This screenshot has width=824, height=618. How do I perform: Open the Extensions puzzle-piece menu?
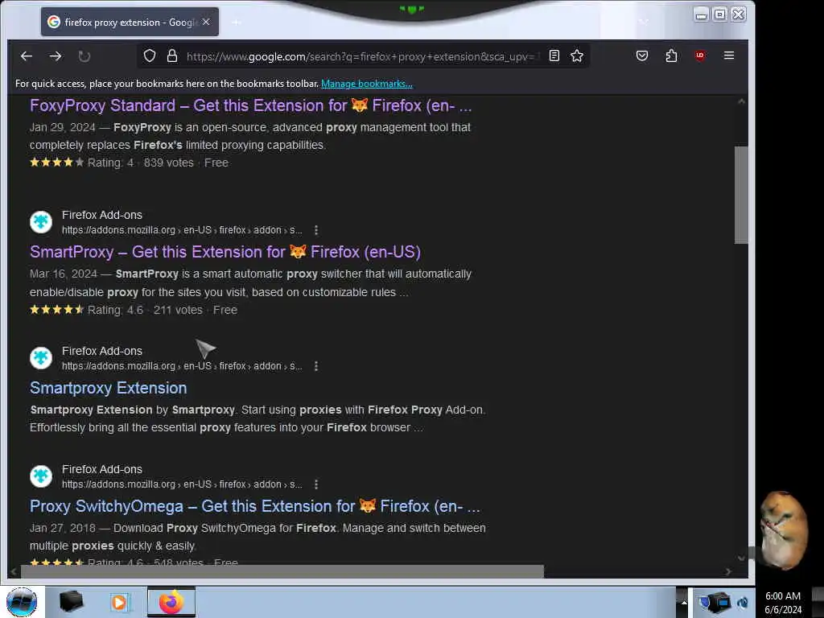(671, 56)
